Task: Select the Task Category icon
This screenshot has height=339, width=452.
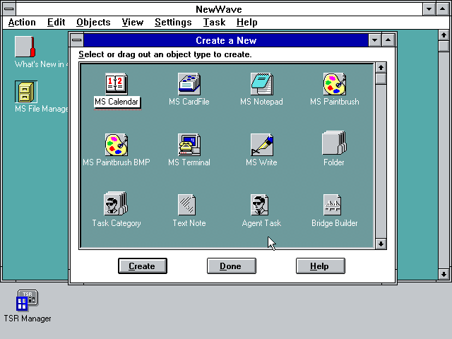Action: click(116, 203)
